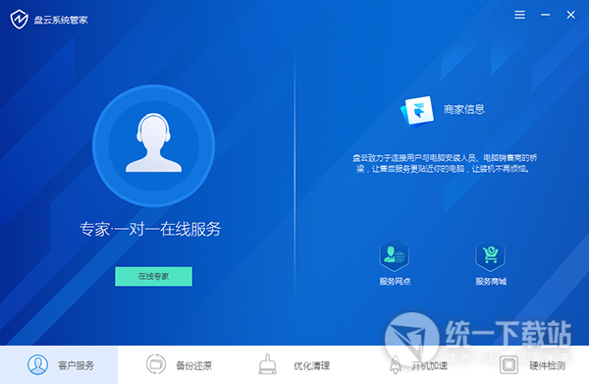Screen dimensions: 589x384
Task: Switch to the 客户服务 tab
Action: 59,364
